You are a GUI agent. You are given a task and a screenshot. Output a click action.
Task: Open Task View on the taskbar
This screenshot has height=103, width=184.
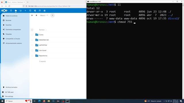[34, 101]
